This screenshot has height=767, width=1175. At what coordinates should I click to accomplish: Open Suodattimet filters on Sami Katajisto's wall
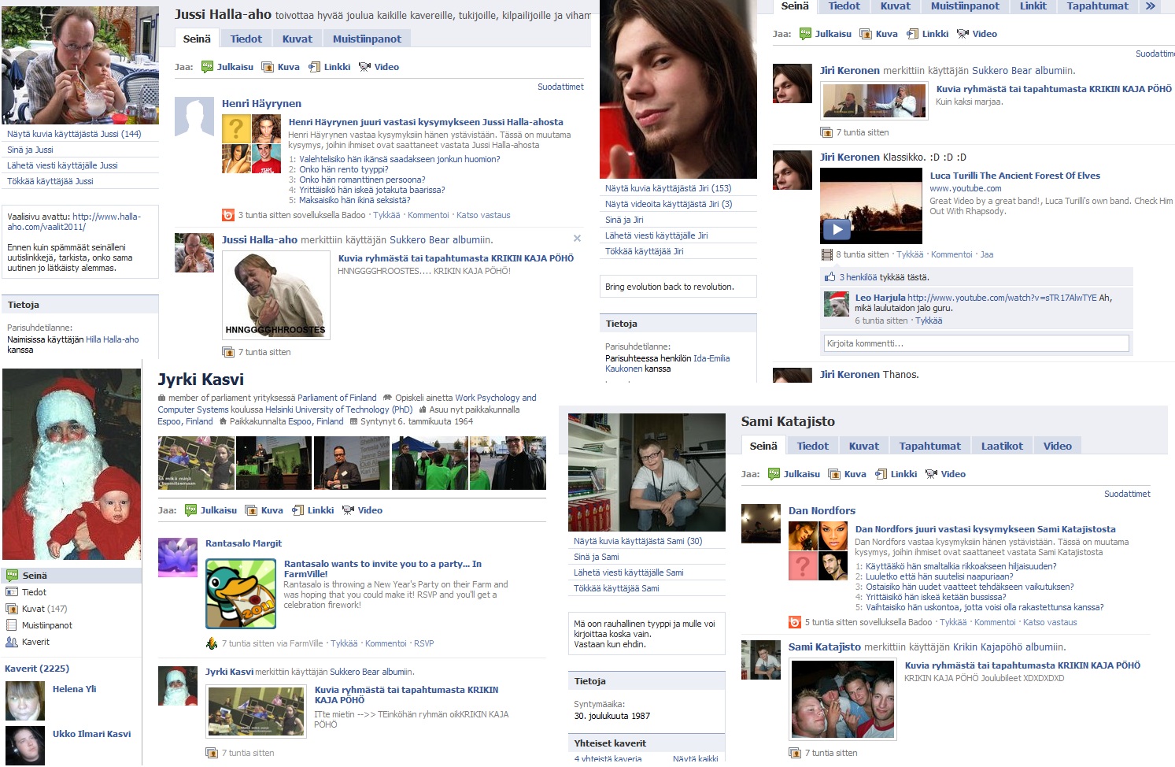point(1127,494)
